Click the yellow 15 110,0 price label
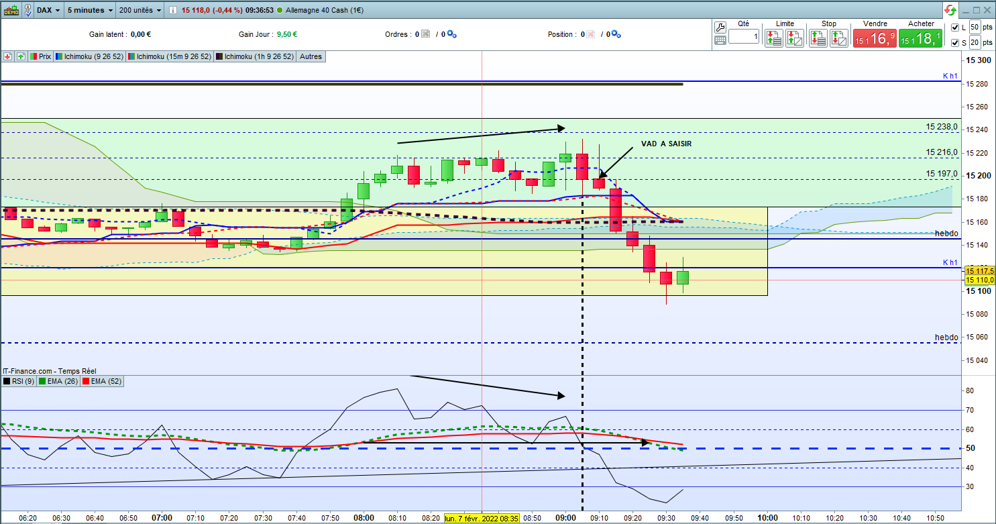The height and width of the screenshot is (524, 996). pyautogui.click(x=979, y=279)
